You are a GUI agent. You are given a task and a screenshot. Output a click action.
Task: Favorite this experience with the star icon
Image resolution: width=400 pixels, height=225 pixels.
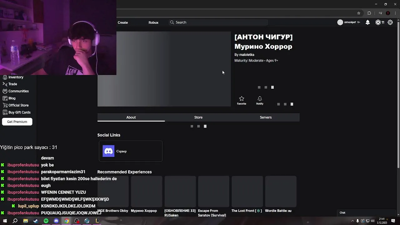[x=242, y=99]
